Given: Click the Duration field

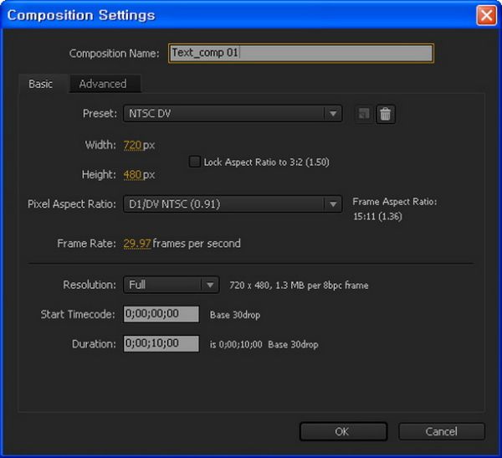Looking at the screenshot, I should pos(161,343).
